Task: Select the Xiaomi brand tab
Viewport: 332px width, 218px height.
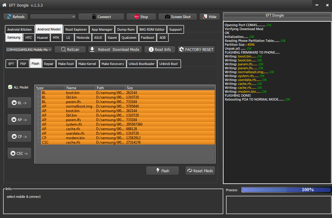Action: (x=112, y=38)
